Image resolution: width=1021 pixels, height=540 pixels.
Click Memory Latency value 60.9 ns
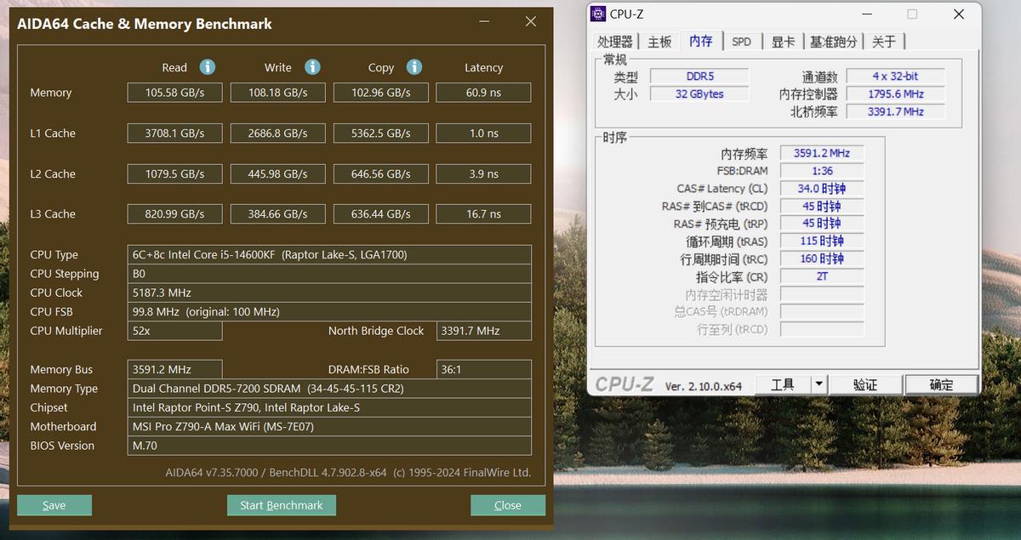point(483,93)
